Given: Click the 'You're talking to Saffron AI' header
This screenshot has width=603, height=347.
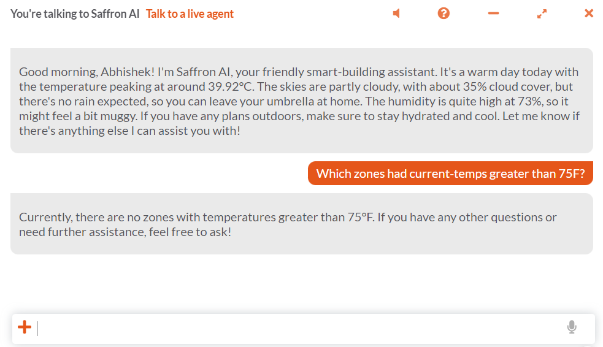Looking at the screenshot, I should [75, 14].
